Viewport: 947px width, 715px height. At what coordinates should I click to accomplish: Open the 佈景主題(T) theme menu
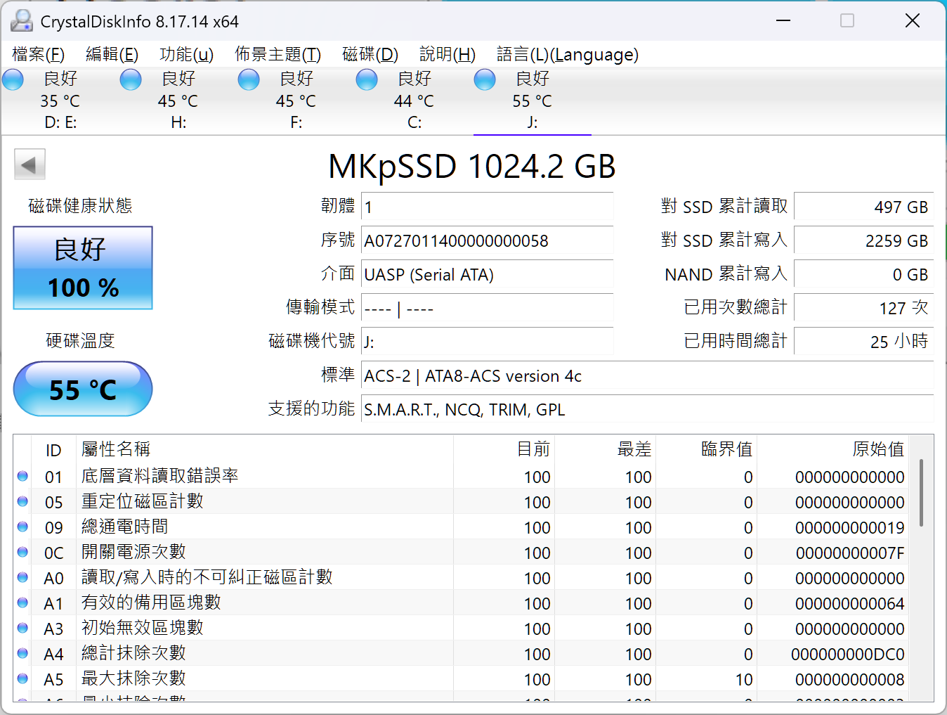pos(277,55)
